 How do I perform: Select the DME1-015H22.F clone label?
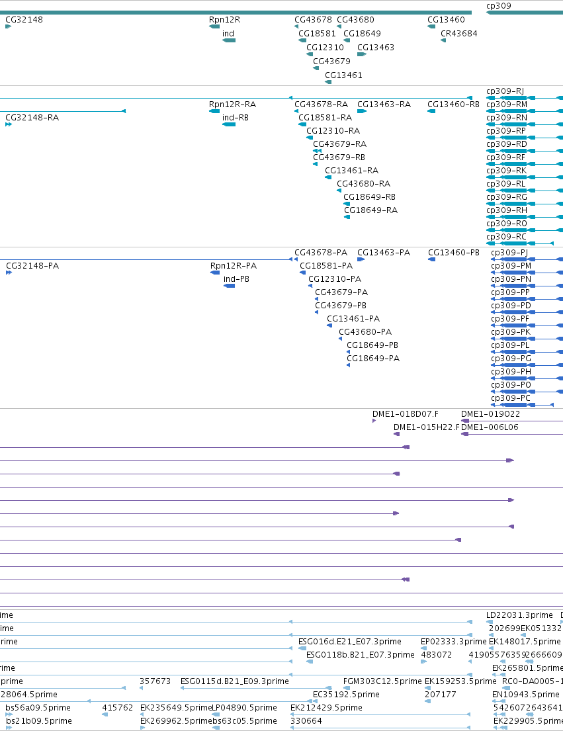426,427
